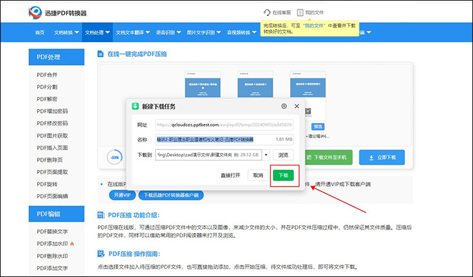
Task: Expand the 文档处理 menu
Action: [97, 32]
